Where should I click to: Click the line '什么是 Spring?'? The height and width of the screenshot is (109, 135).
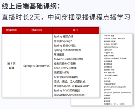pyautogui.click(x=63, y=41)
